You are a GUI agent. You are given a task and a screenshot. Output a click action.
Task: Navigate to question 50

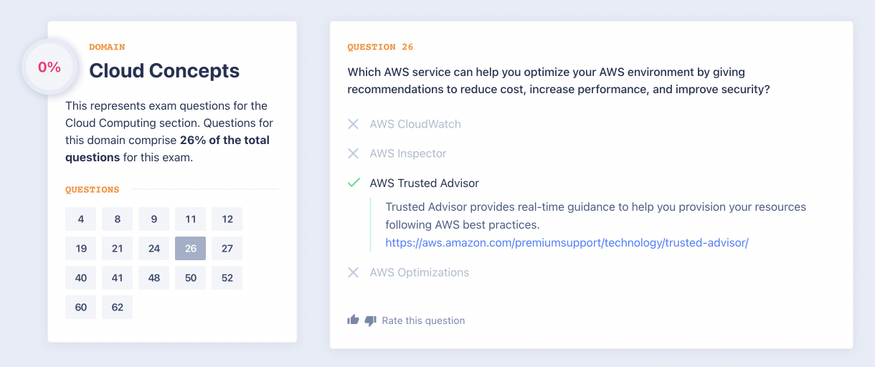click(190, 278)
